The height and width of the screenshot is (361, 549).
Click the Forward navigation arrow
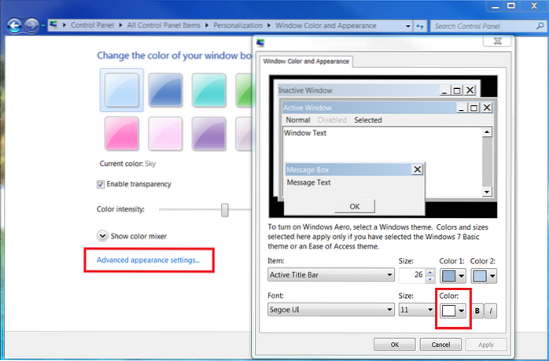[x=31, y=26]
